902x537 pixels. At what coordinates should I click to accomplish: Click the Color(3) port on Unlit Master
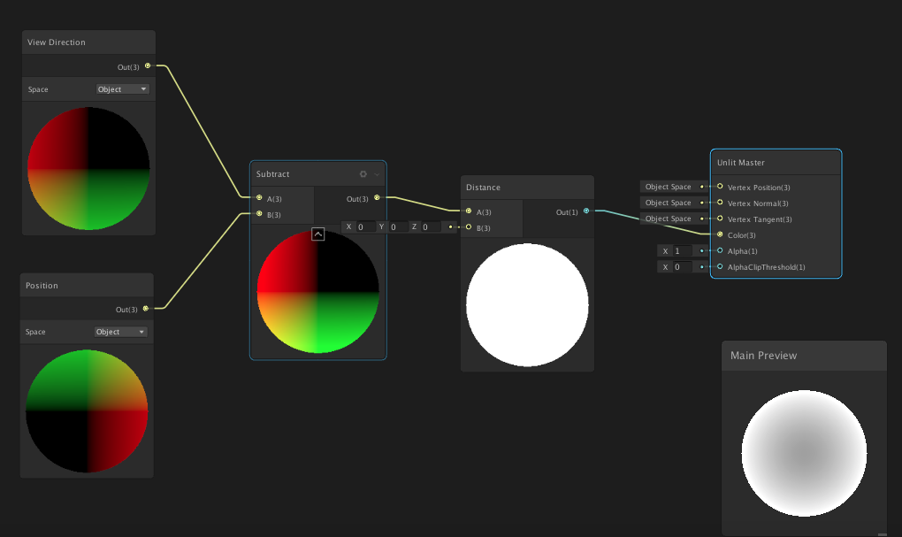720,235
